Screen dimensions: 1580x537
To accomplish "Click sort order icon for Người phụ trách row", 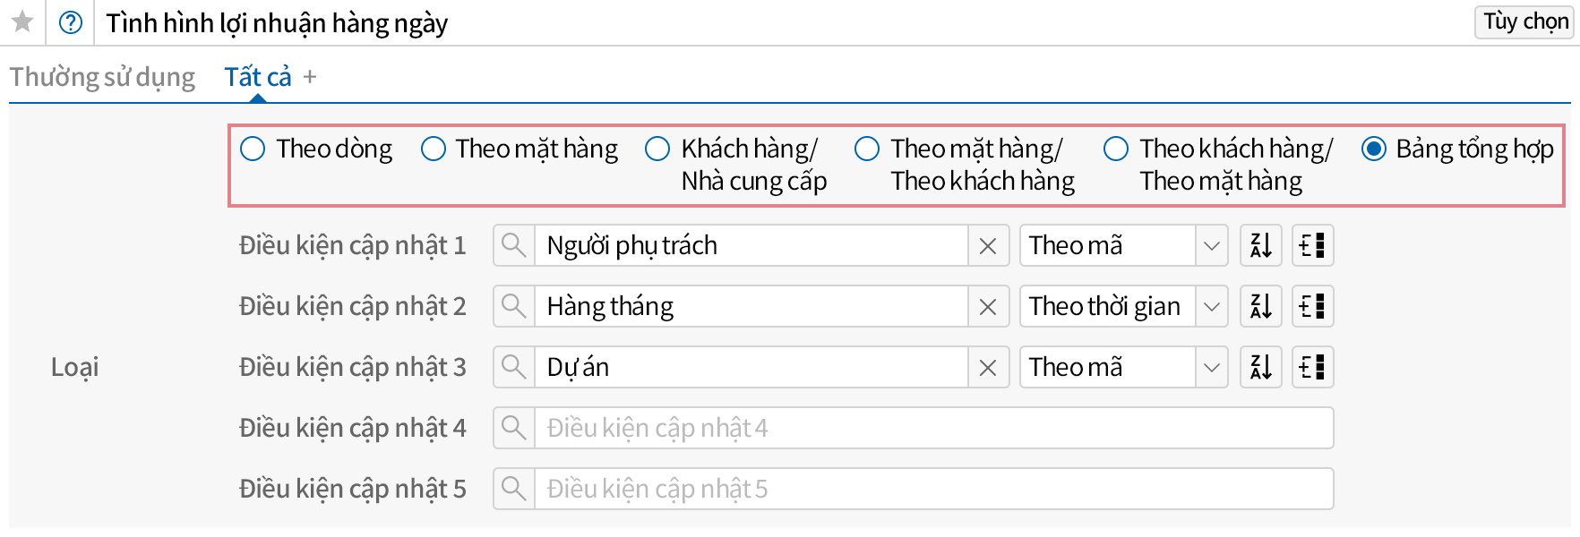I will coord(1261,245).
